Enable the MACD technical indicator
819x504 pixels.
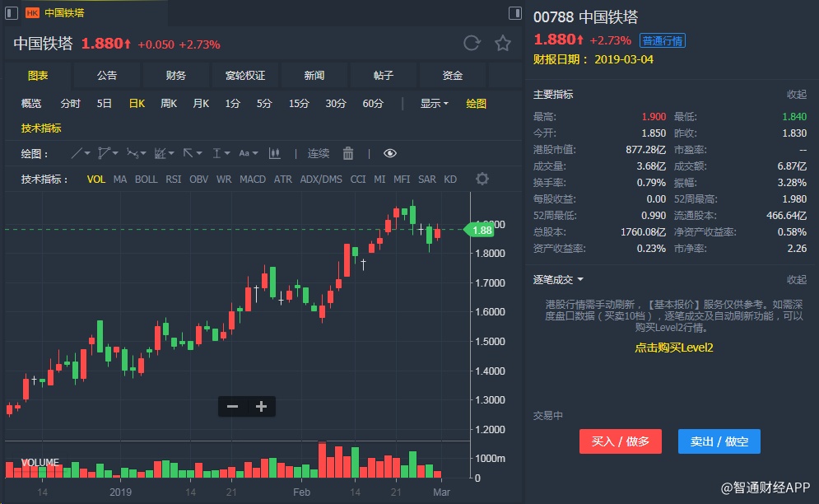tap(253, 179)
